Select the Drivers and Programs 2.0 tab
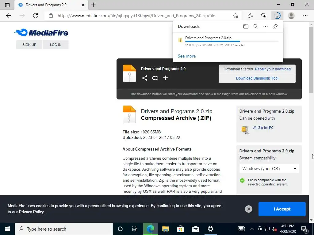This screenshot has height=235, width=314. click(x=51, y=5)
